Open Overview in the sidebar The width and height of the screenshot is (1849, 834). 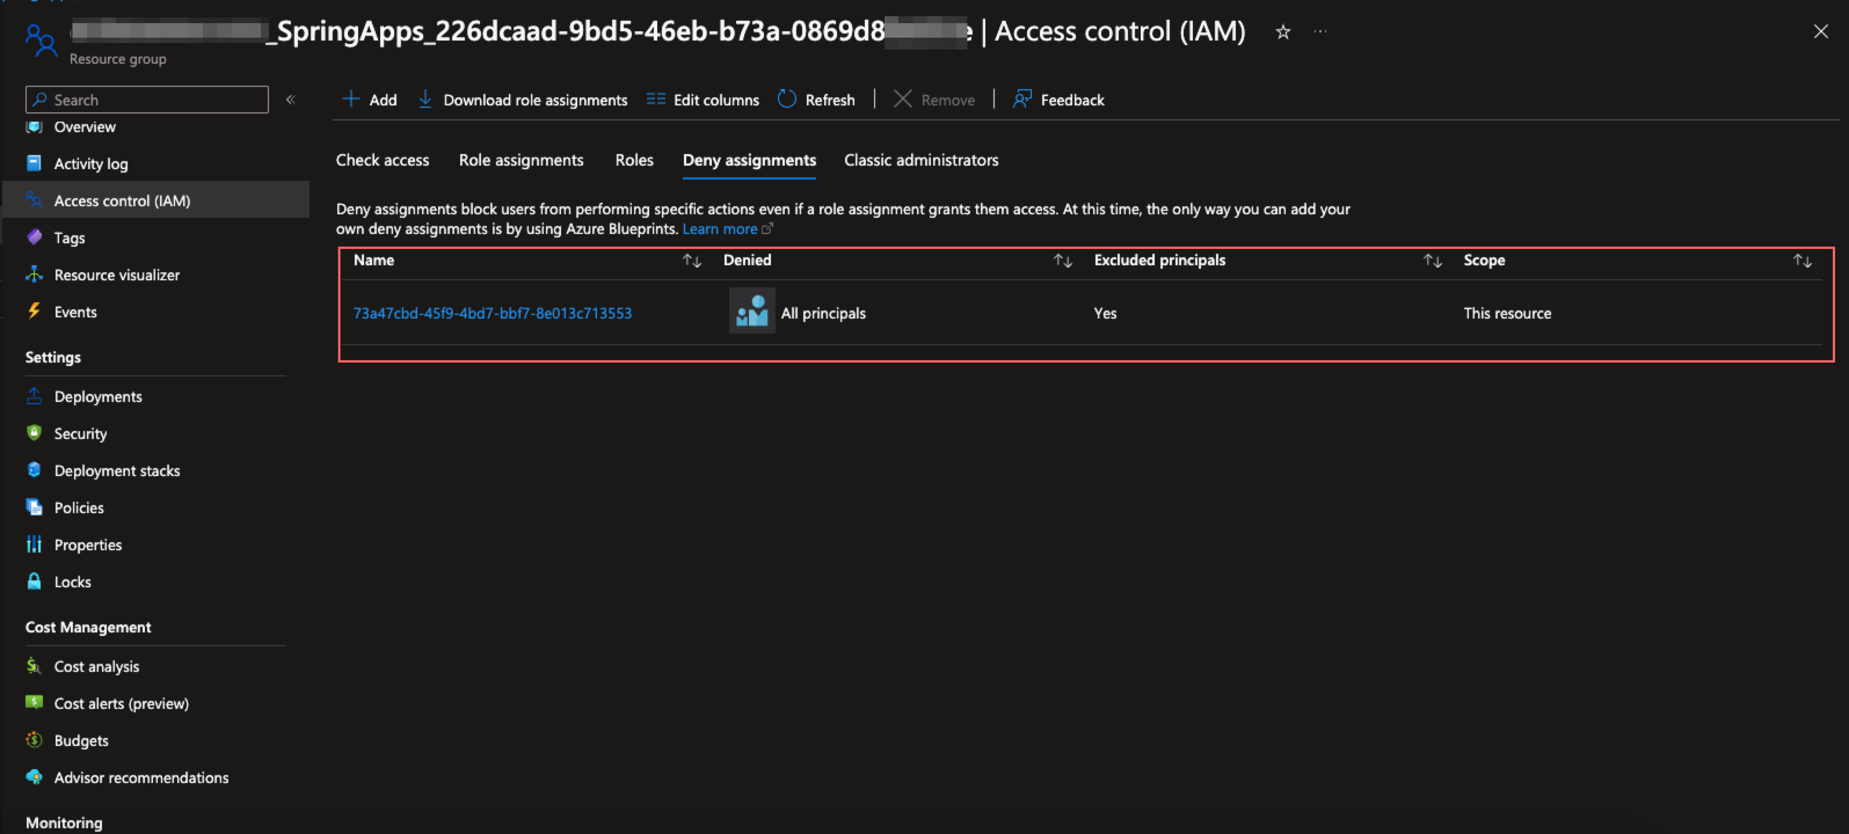(x=85, y=127)
